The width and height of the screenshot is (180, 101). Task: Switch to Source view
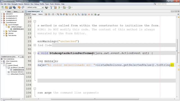tap(28, 14)
